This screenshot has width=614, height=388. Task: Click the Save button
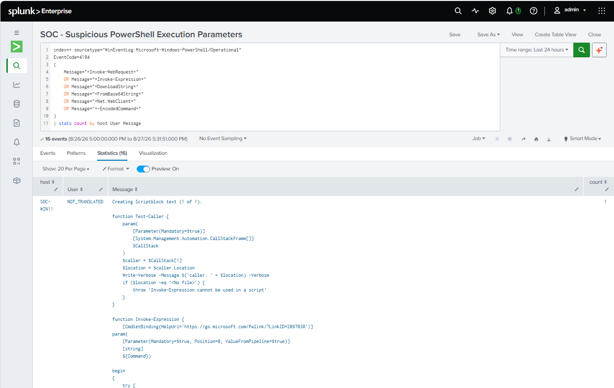click(x=455, y=35)
